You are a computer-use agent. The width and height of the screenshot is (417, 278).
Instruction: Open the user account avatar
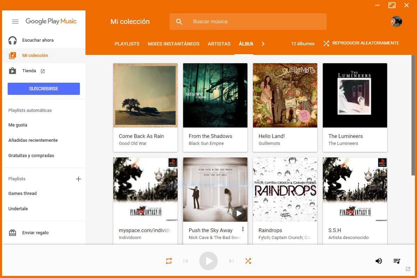coord(396,22)
